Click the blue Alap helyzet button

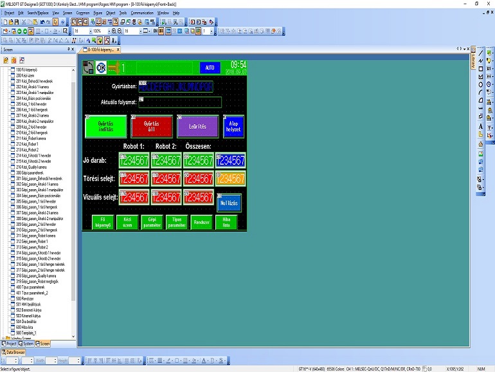[233, 126]
